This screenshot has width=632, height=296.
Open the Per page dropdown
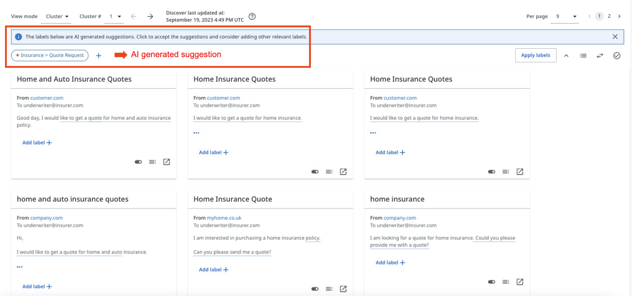click(566, 16)
